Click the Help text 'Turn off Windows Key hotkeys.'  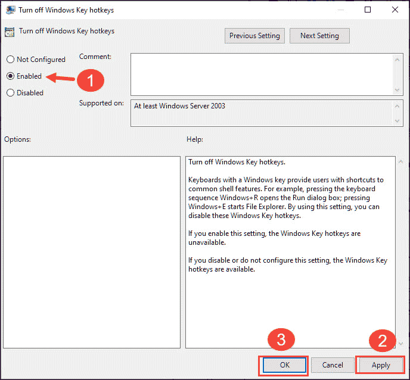237,162
